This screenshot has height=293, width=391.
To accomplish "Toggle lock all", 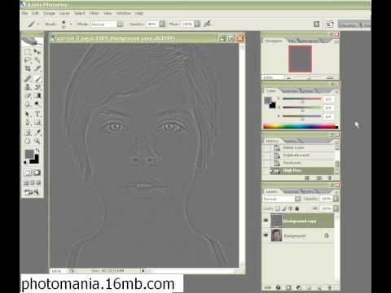I will tap(297, 208).
